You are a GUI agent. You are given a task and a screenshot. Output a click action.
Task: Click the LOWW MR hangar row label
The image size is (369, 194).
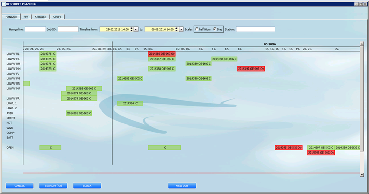(13, 88)
